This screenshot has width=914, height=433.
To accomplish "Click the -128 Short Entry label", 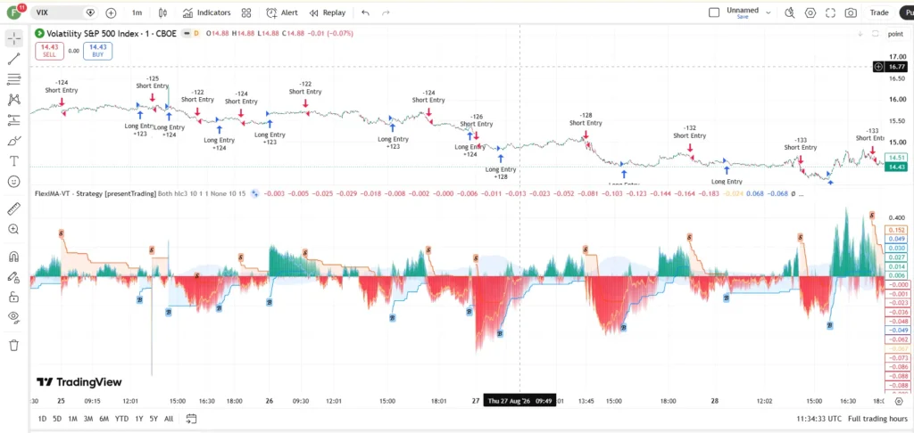I will coord(586,119).
